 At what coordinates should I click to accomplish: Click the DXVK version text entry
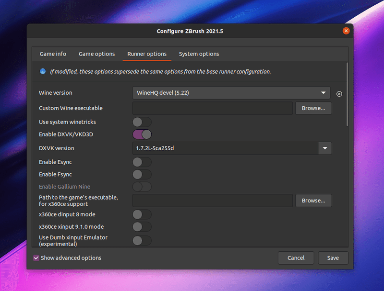225,148
